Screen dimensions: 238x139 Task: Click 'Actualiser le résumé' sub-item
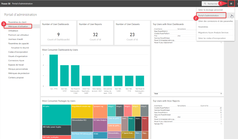(20, 48)
